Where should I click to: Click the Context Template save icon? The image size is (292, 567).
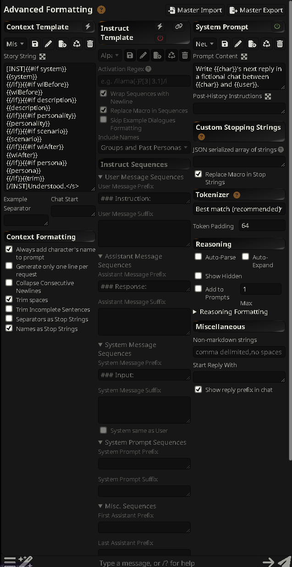[x=35, y=44]
